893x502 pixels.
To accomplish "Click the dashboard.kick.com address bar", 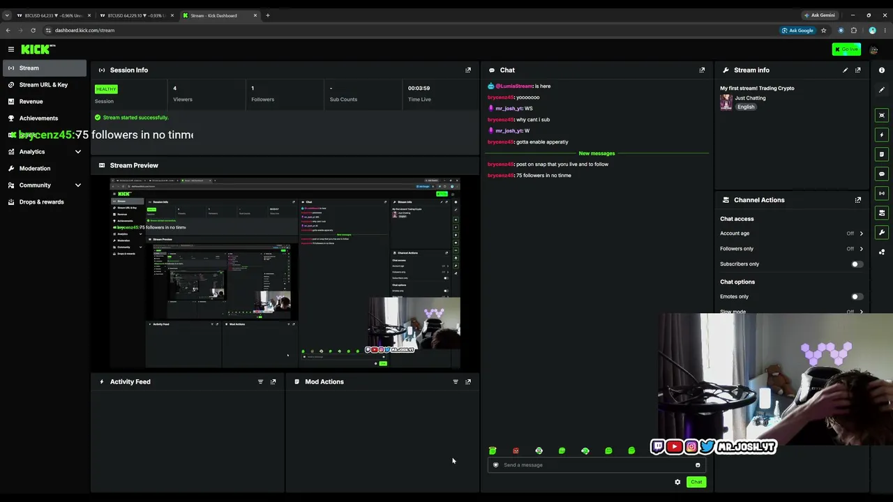I will coord(412,30).
